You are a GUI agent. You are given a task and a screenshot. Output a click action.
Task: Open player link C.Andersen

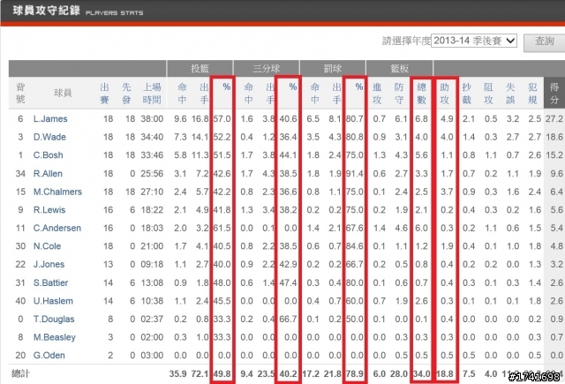pyautogui.click(x=56, y=228)
